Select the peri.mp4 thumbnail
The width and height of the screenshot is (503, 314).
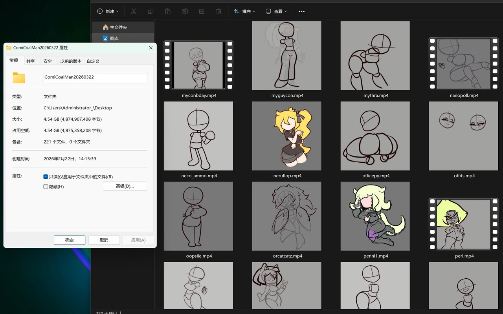click(464, 224)
